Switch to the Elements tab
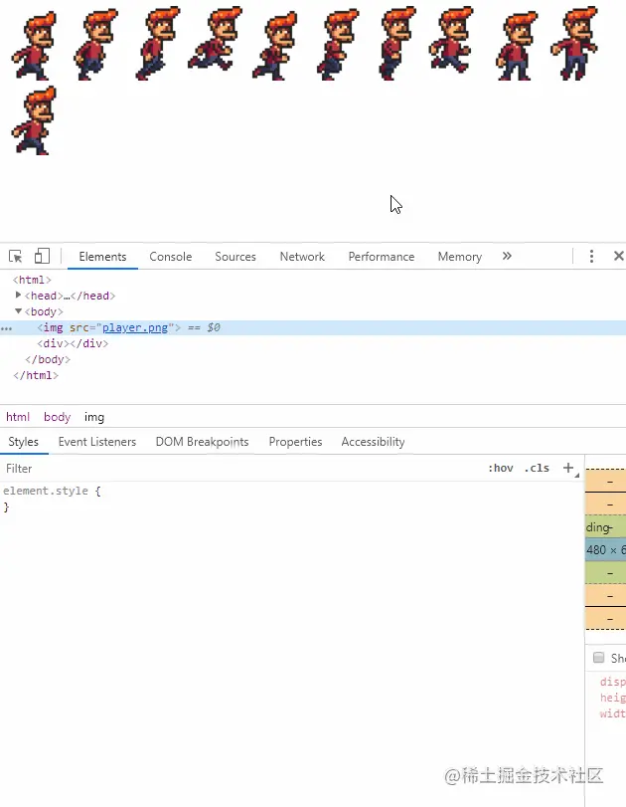 coord(102,257)
